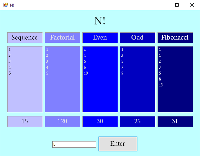
Task: Select the Even column header
Action: coord(100,38)
